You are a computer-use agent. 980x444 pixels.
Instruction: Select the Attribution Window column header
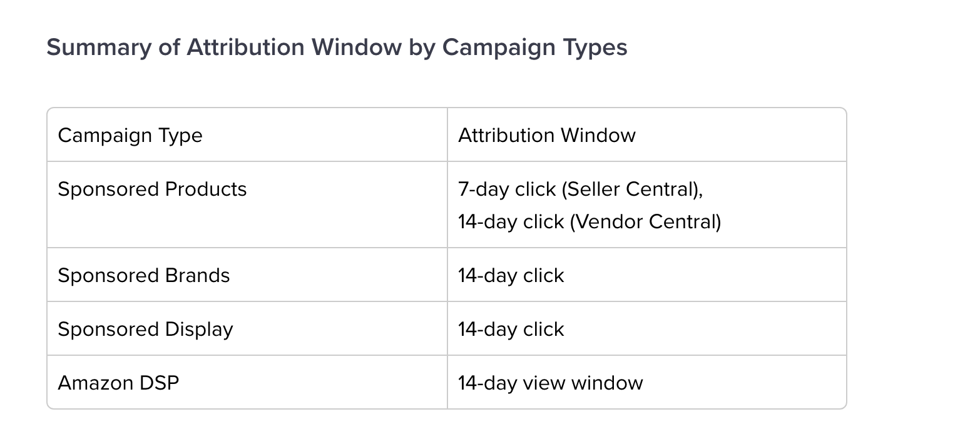point(546,135)
